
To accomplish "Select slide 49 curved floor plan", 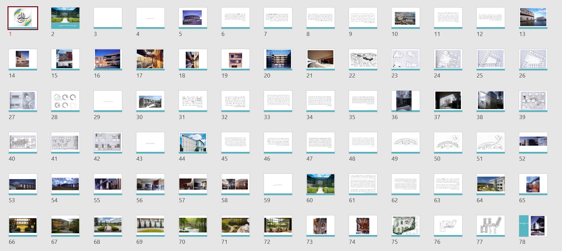I will [x=406, y=143].
